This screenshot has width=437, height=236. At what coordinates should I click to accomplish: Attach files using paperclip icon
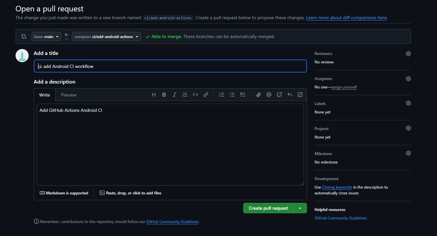[x=258, y=95]
